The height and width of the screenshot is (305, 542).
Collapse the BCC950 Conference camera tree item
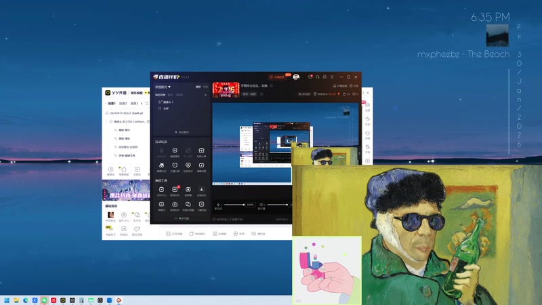click(107, 122)
